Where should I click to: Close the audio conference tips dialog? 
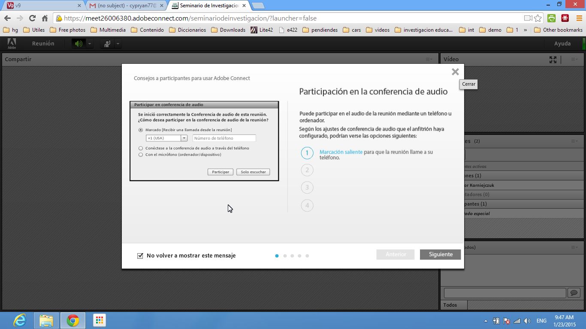455,72
